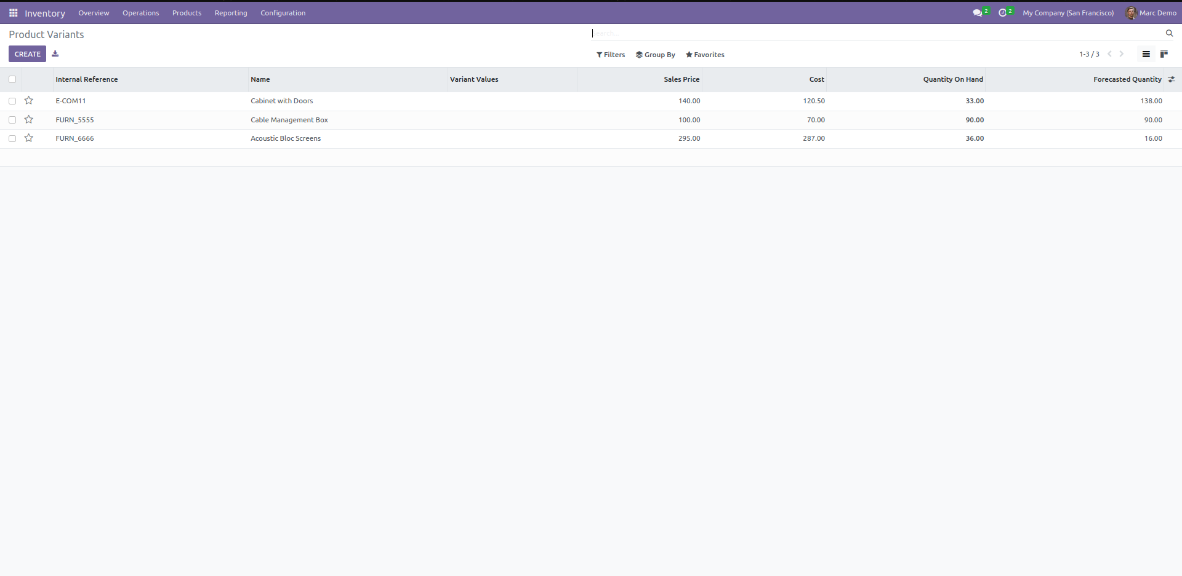Go to next page arrow

pyautogui.click(x=1122, y=54)
